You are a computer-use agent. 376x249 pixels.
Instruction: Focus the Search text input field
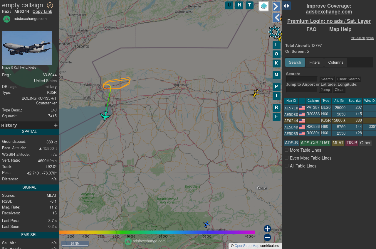302,79
